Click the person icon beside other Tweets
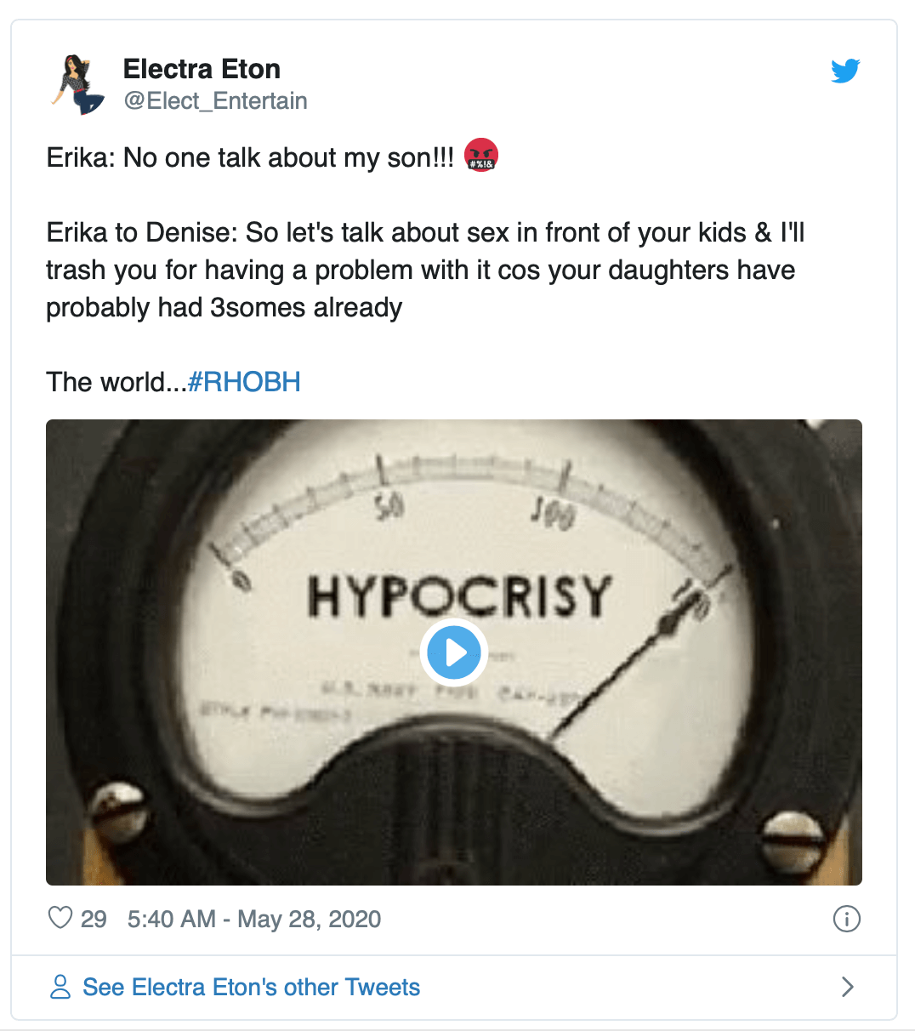 60,987
